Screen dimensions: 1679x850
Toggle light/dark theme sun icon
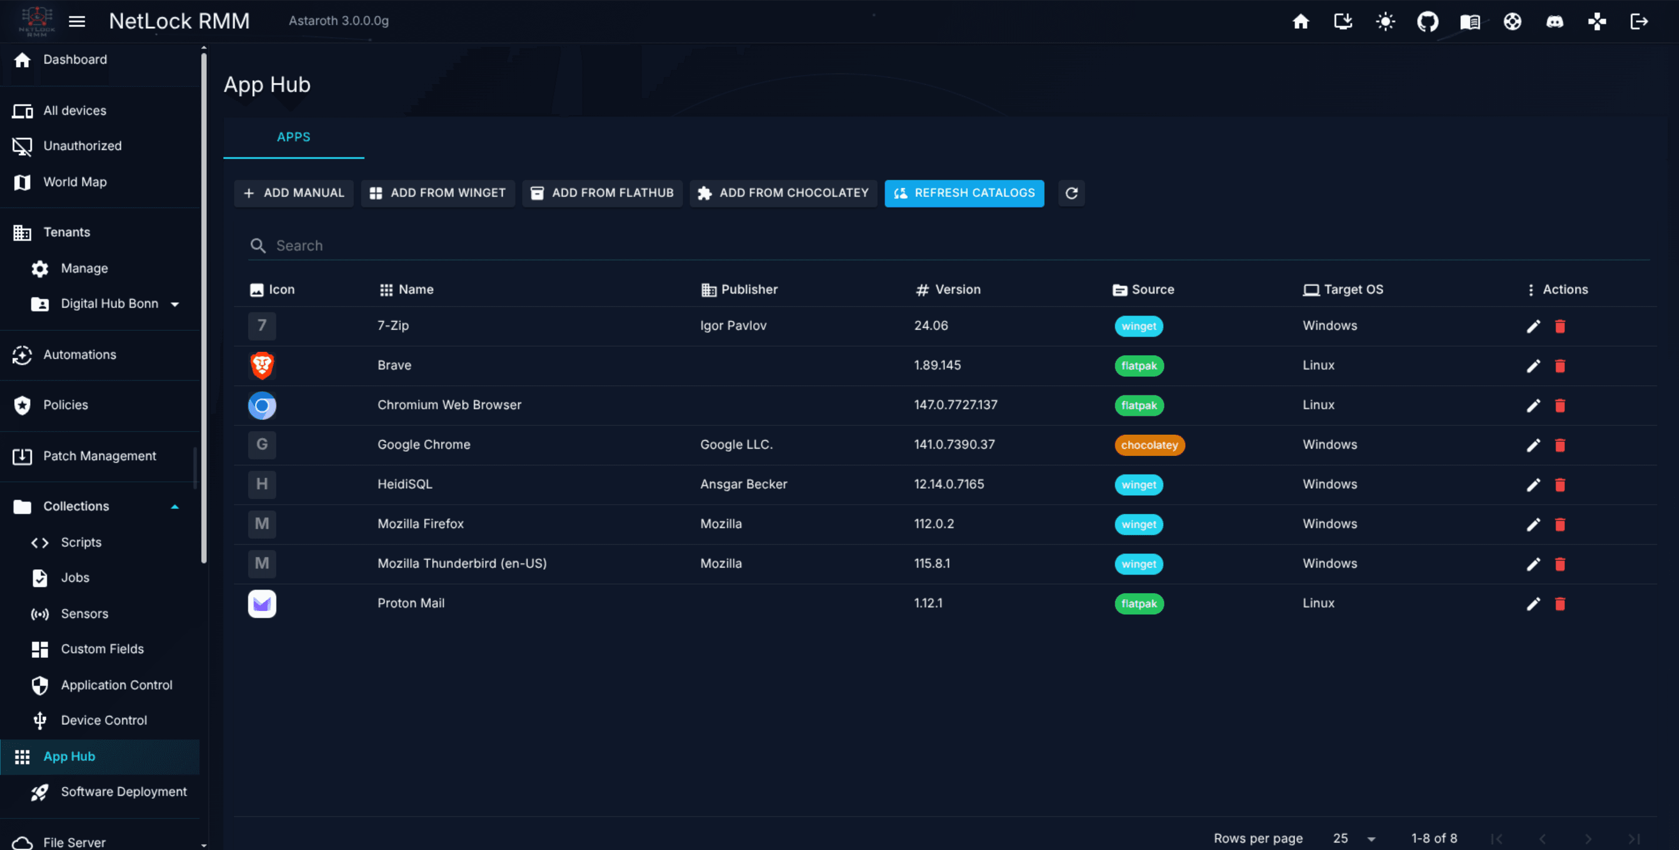point(1385,22)
